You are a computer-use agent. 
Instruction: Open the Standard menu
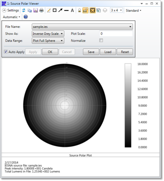(x=133, y=11)
